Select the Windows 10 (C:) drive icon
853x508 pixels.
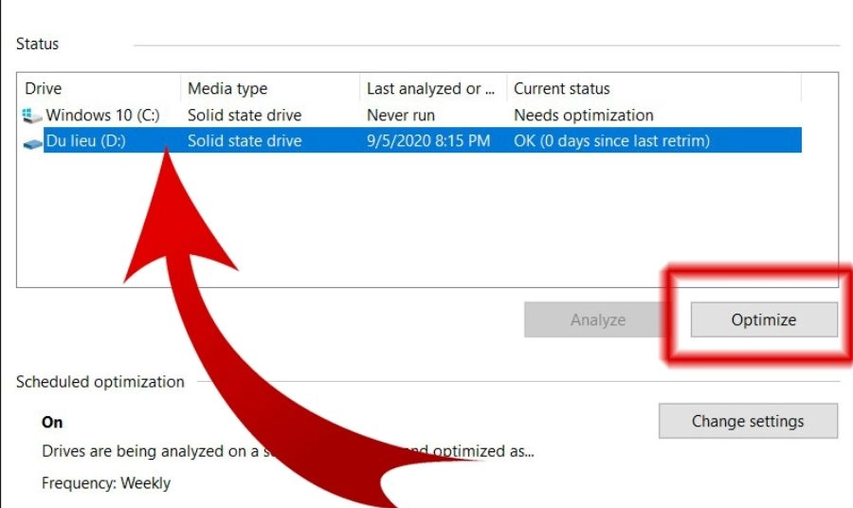pos(32,116)
